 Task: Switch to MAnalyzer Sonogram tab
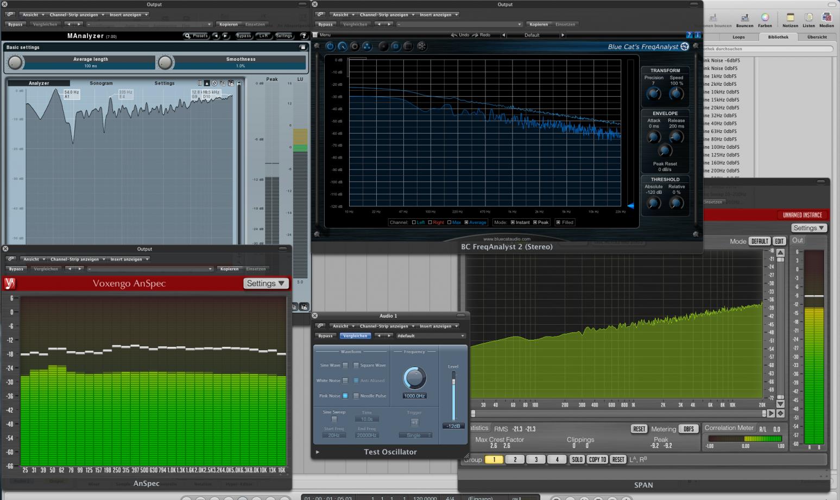pyautogui.click(x=101, y=83)
